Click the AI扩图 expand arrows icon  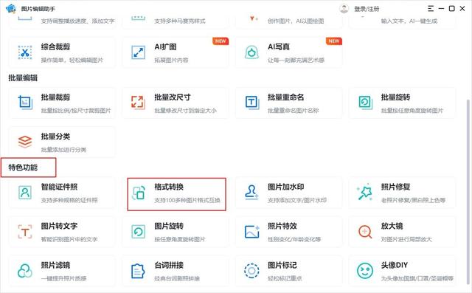(x=138, y=52)
